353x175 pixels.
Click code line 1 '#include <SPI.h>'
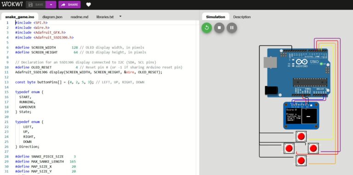pos(32,23)
